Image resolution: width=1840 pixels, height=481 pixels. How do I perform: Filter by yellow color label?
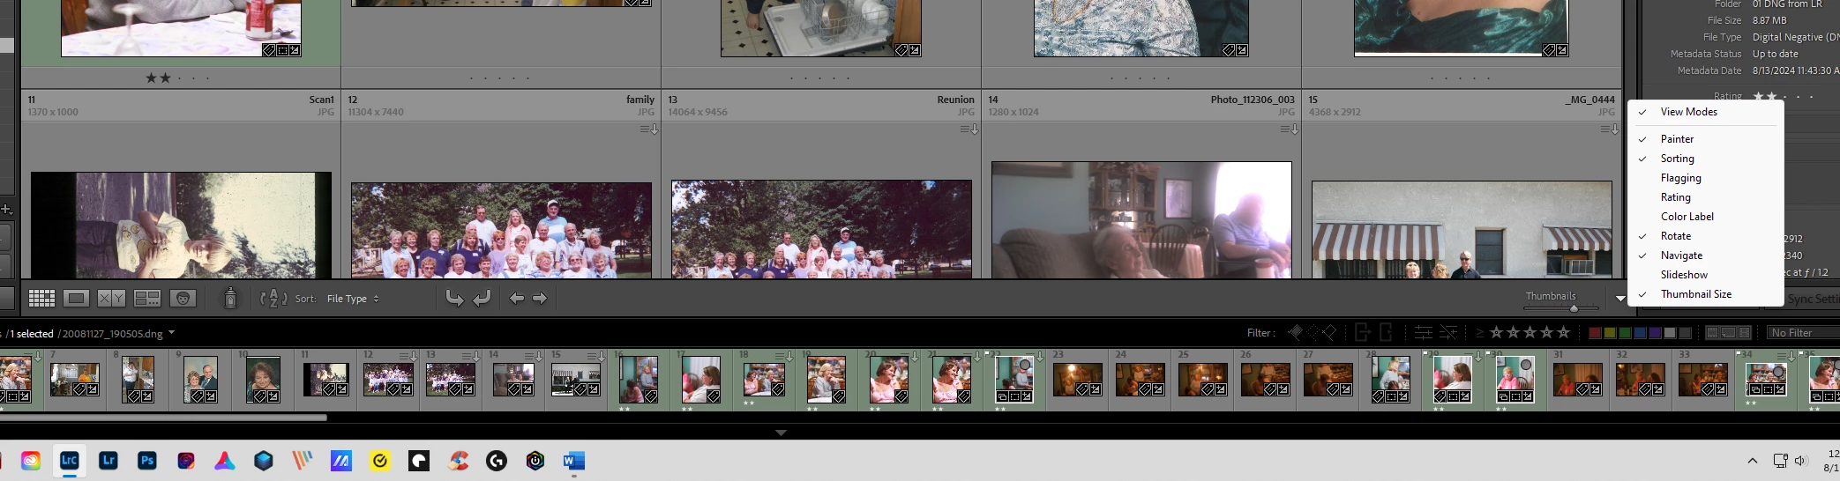[1610, 333]
